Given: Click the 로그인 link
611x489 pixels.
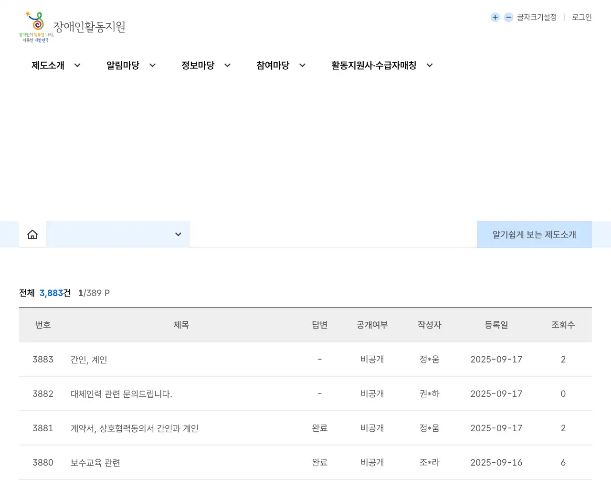Looking at the screenshot, I should 581,17.
